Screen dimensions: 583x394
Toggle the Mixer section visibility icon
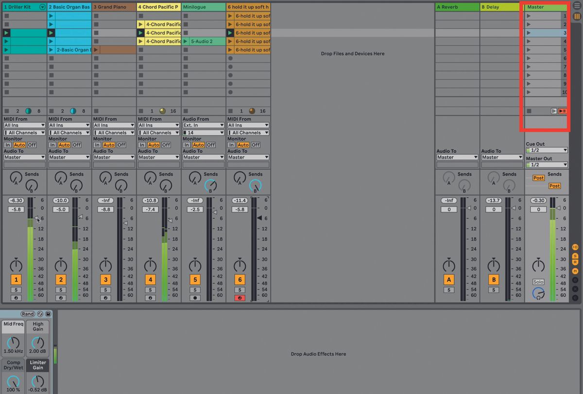click(x=575, y=270)
